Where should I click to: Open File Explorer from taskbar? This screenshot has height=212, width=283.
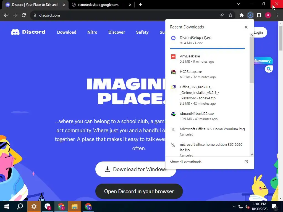click(x=74, y=206)
